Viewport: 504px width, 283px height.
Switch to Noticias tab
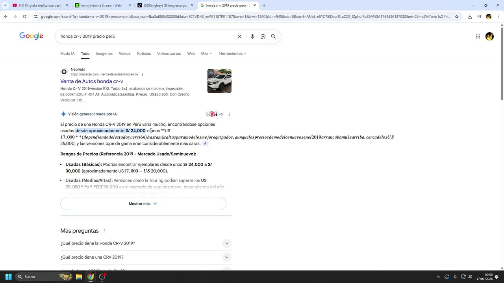coord(144,53)
